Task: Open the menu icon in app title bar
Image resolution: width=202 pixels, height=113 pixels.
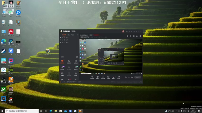Action: (x=134, y=31)
